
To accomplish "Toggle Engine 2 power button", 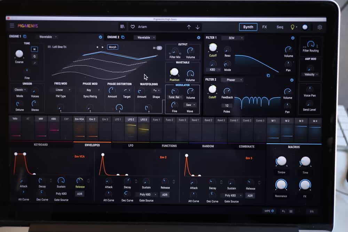I will point(199,38).
